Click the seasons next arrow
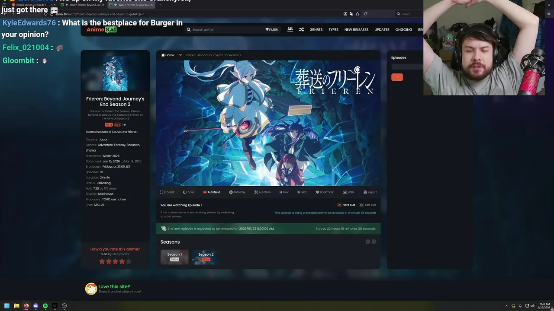 pos(374,241)
